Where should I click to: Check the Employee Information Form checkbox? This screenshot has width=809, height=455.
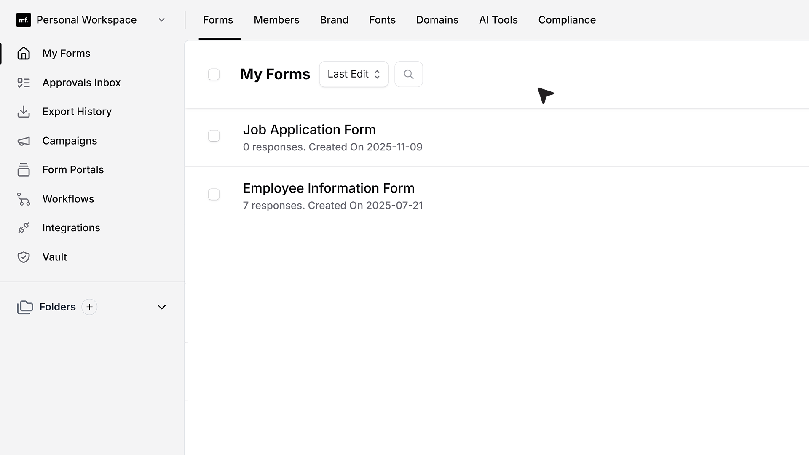[214, 194]
